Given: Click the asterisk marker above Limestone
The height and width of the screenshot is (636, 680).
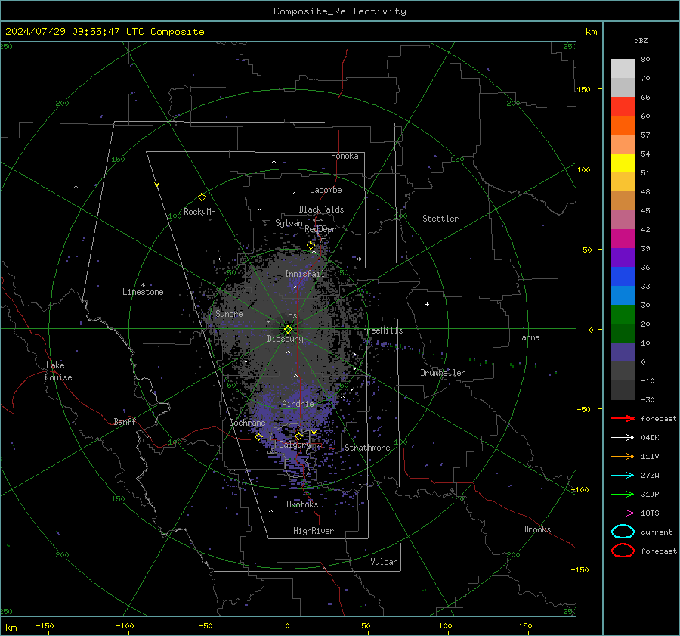Looking at the screenshot, I should pyautogui.click(x=143, y=285).
